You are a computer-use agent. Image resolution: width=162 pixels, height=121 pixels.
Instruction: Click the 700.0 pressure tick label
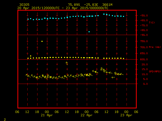coord(144,47)
